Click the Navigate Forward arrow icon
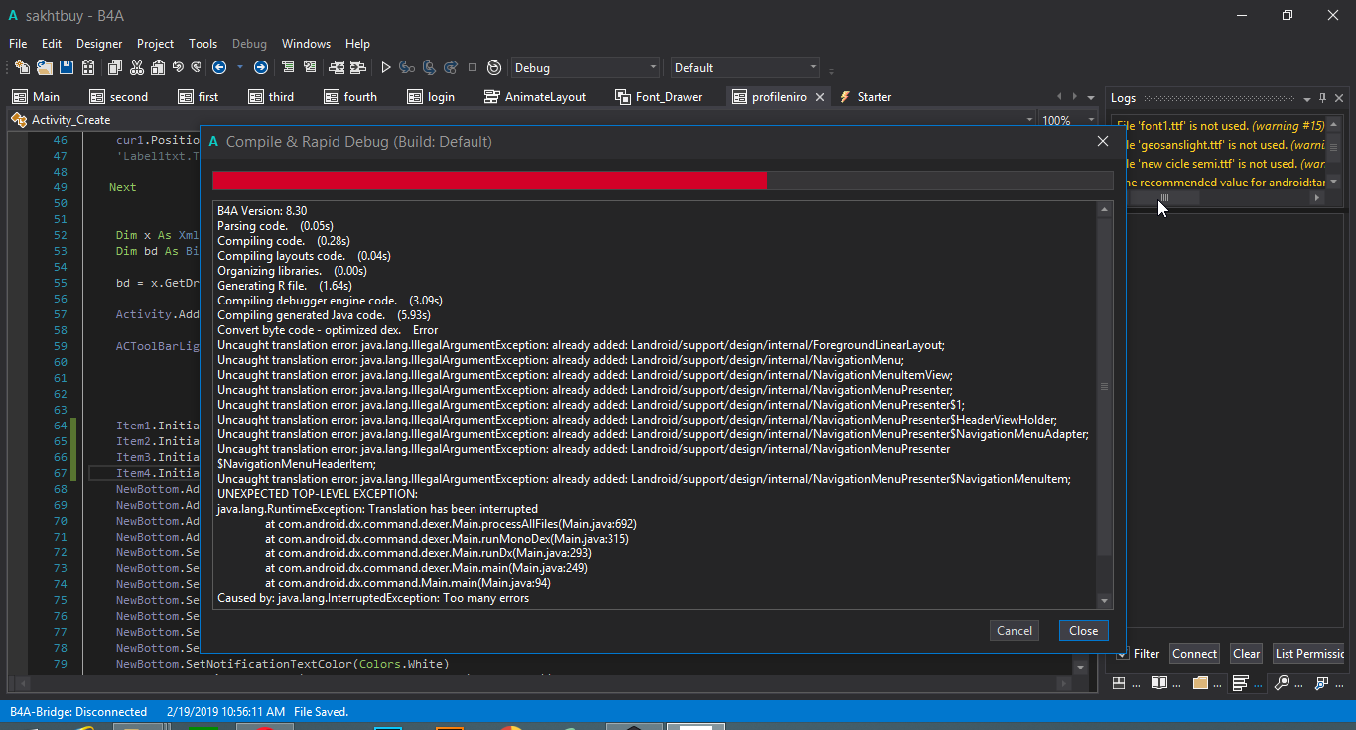The image size is (1356, 730). (x=260, y=67)
